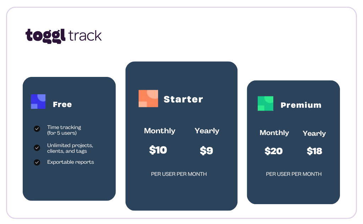
Task: Click the $18 Premium yearly price
Action: (x=314, y=151)
